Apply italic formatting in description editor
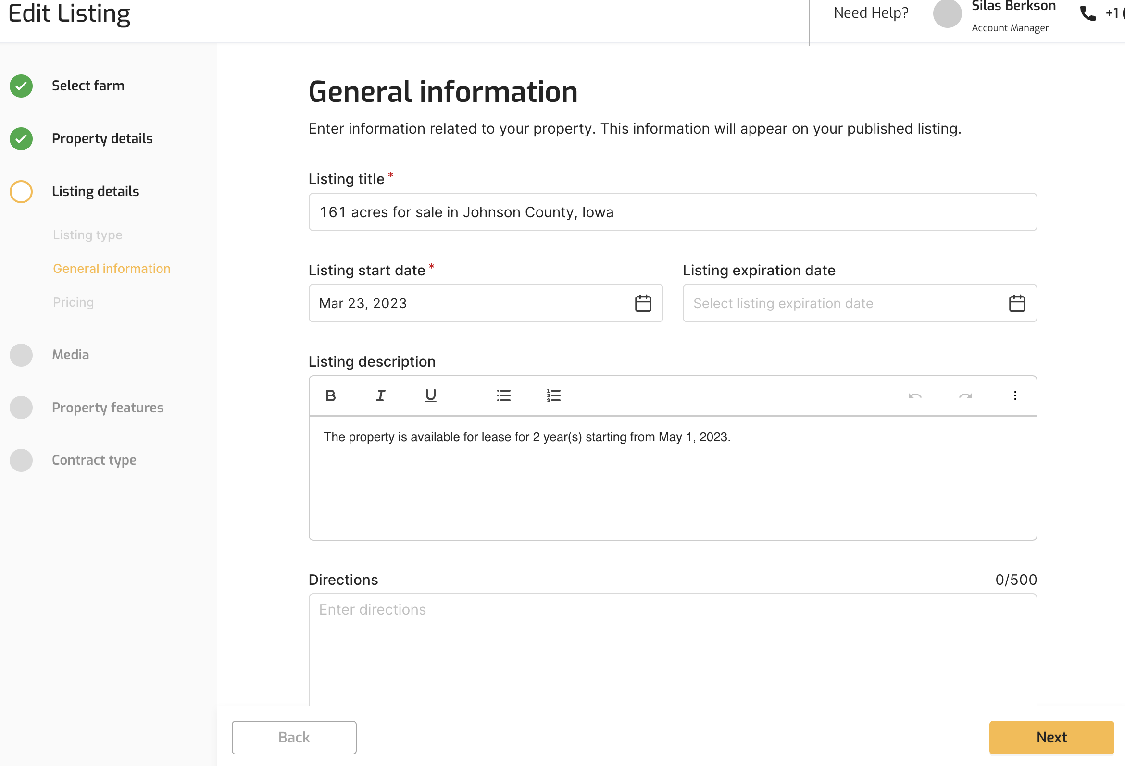Viewport: 1125px width, 766px height. (380, 396)
